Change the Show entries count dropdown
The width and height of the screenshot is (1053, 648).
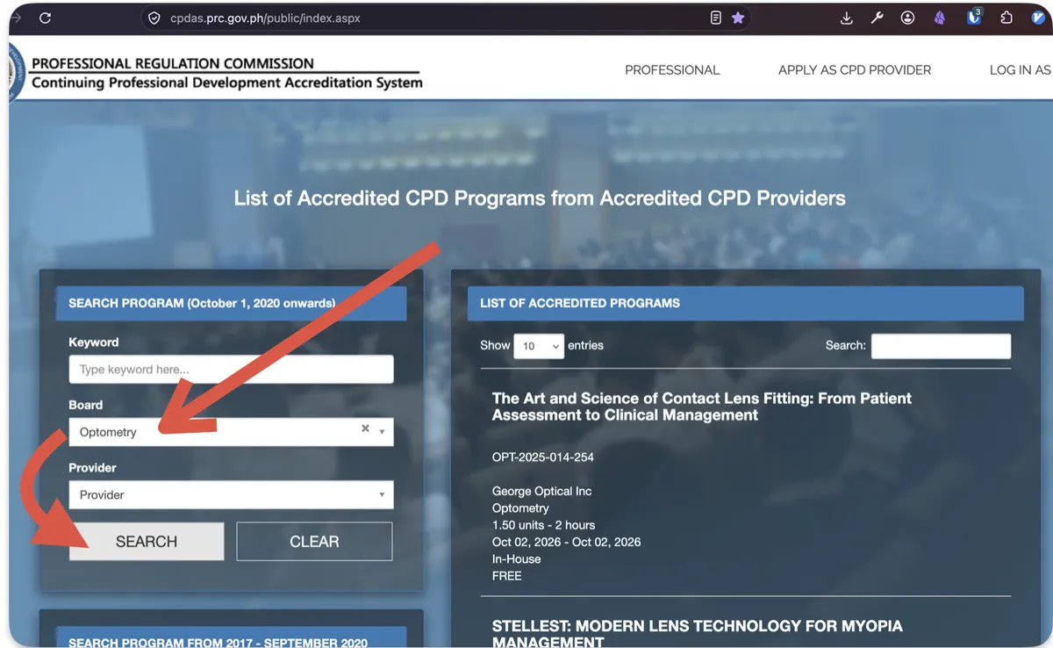pos(539,346)
